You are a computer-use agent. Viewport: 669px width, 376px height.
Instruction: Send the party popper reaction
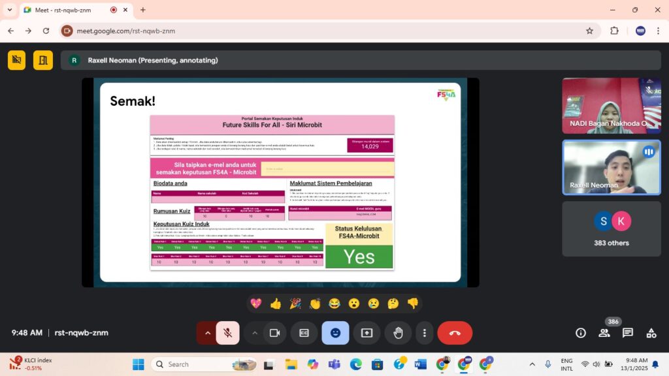coord(295,303)
